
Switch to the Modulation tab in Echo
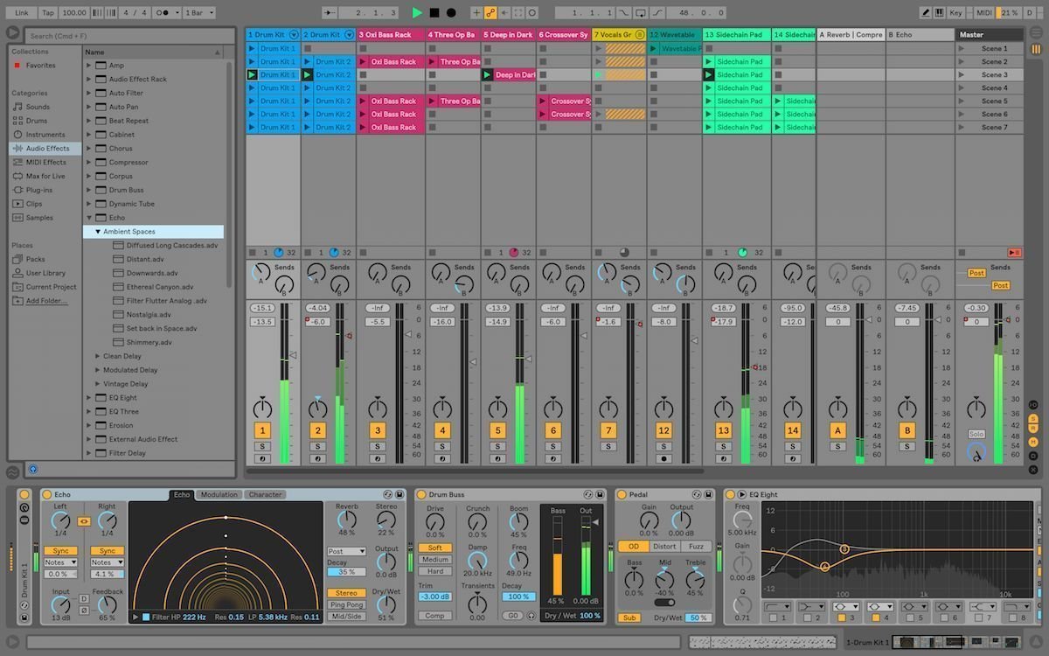pos(219,494)
